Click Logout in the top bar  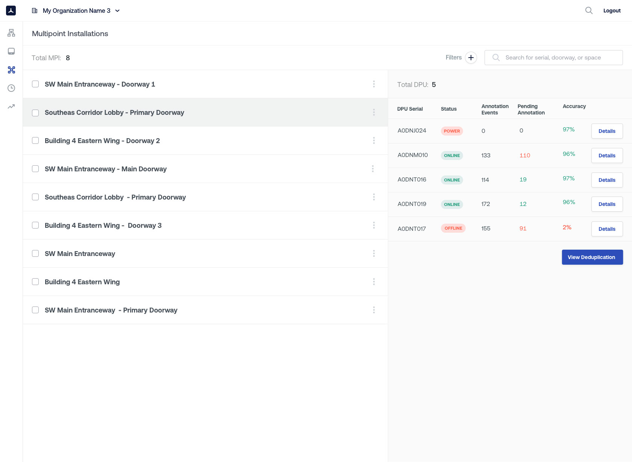tap(612, 11)
